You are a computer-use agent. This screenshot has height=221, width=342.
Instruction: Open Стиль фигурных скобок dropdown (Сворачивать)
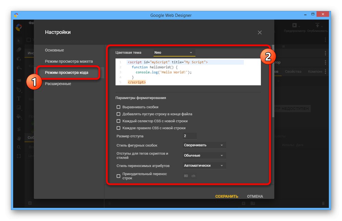click(x=204, y=145)
